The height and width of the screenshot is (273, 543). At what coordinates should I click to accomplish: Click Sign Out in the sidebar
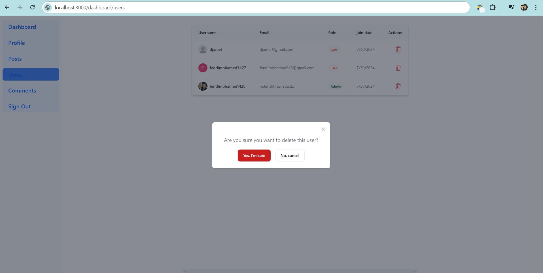pos(19,106)
